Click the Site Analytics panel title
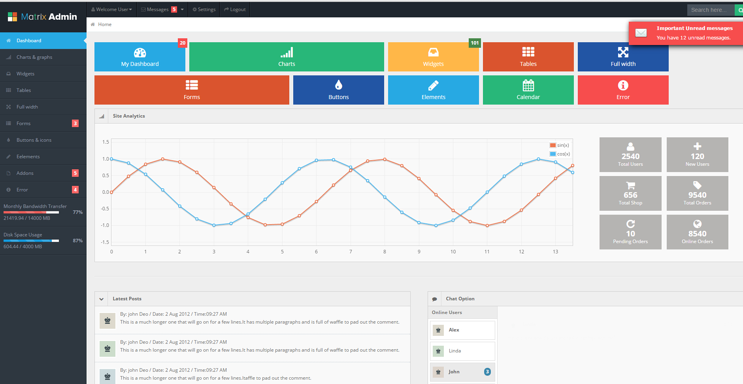The image size is (743, 384). pyautogui.click(x=129, y=116)
